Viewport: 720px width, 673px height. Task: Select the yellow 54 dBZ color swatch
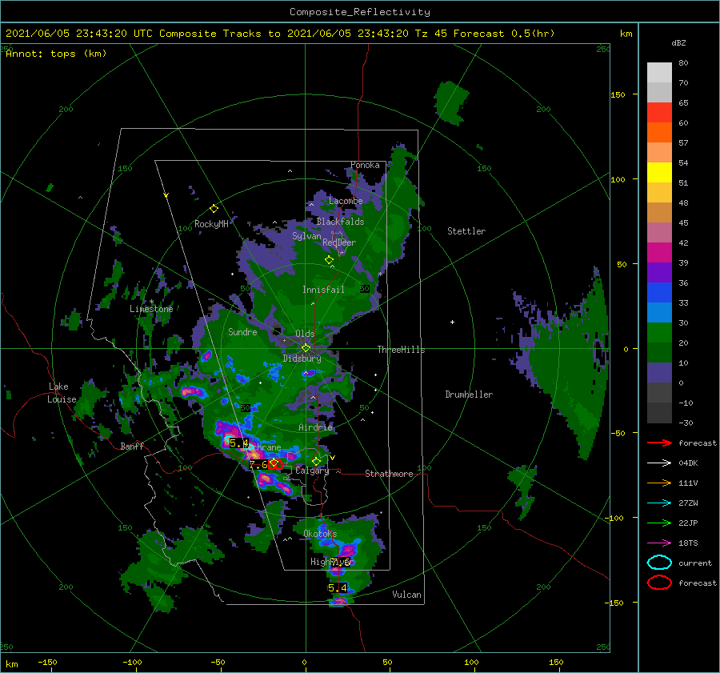tap(659, 173)
